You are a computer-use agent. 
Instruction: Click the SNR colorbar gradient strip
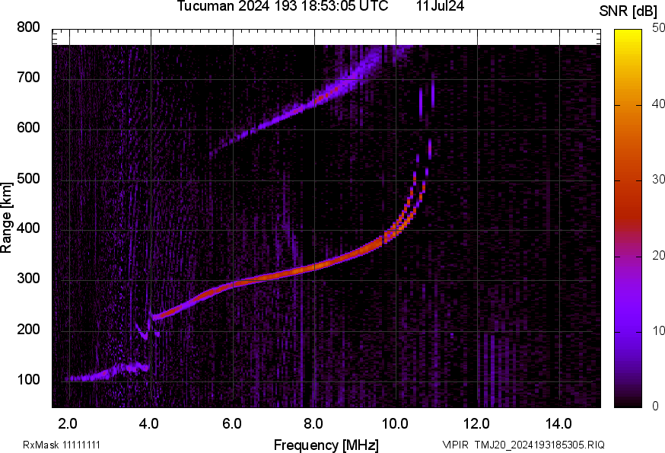[x=628, y=219]
